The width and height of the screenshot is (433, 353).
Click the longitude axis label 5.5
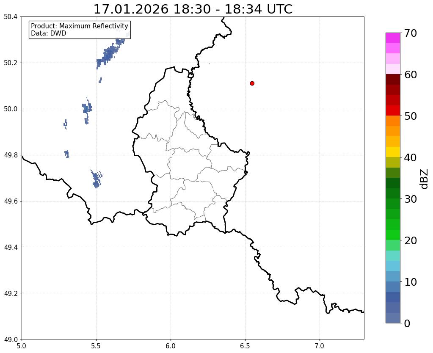click(x=96, y=346)
